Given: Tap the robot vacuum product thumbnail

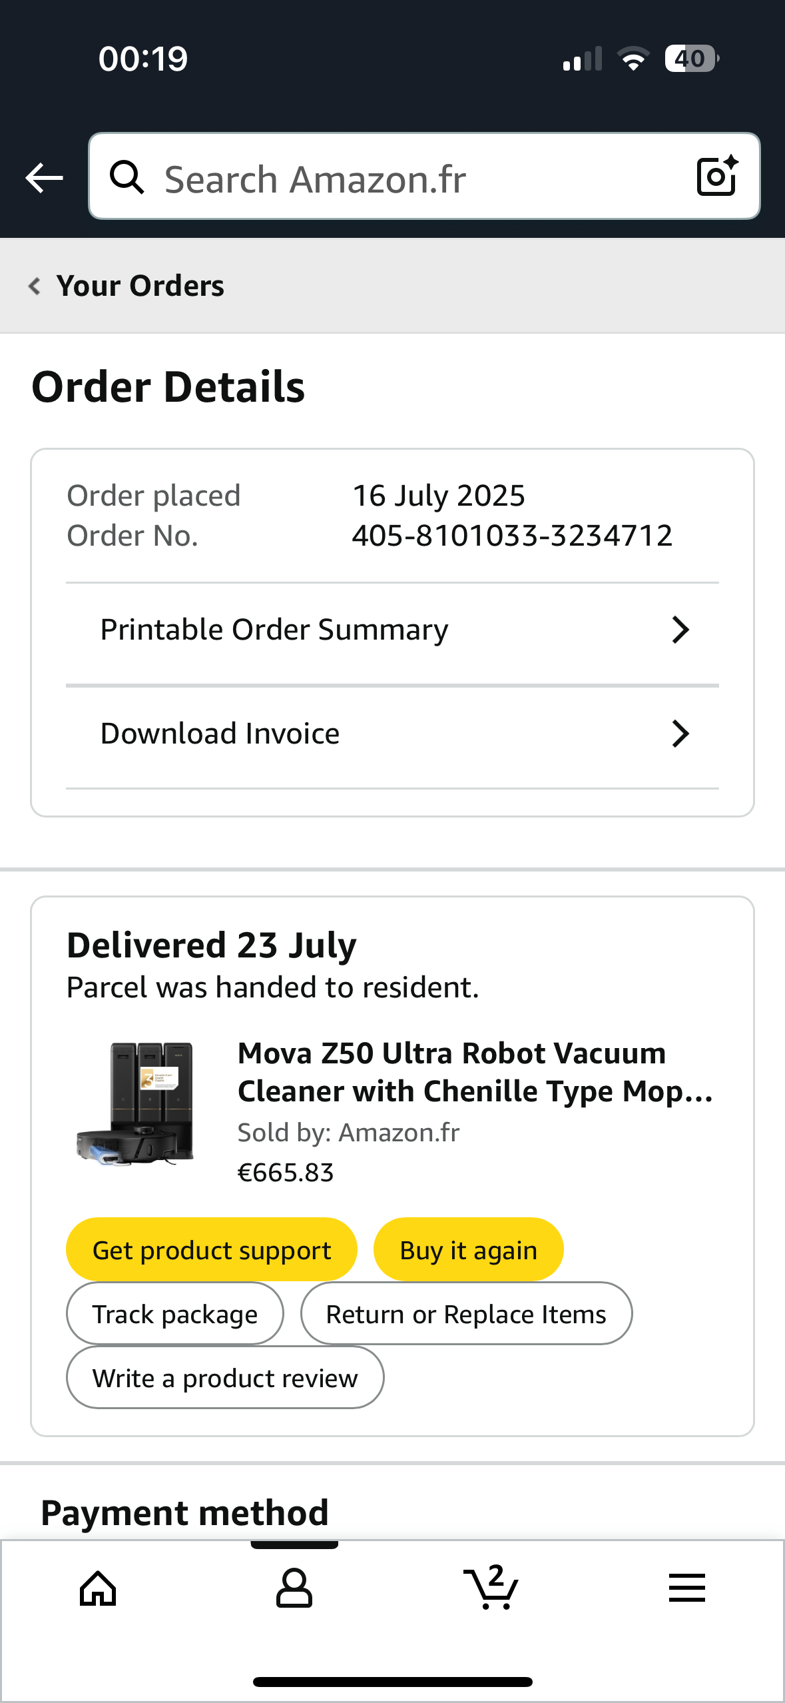Looking at the screenshot, I should [x=136, y=1103].
